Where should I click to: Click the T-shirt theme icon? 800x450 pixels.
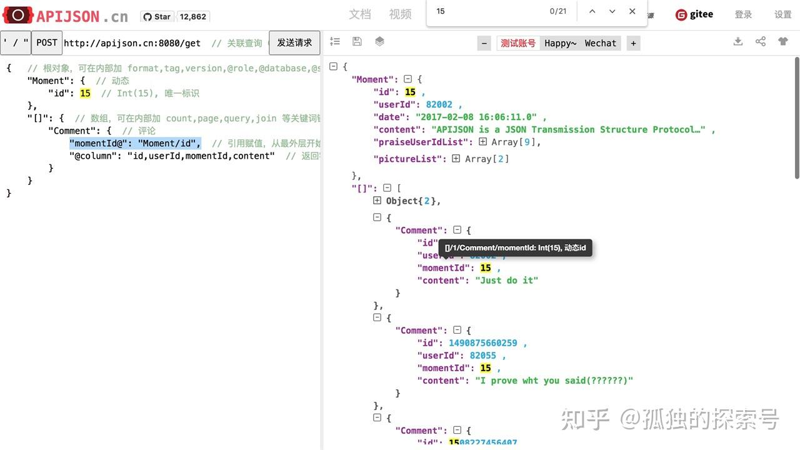[x=783, y=41]
